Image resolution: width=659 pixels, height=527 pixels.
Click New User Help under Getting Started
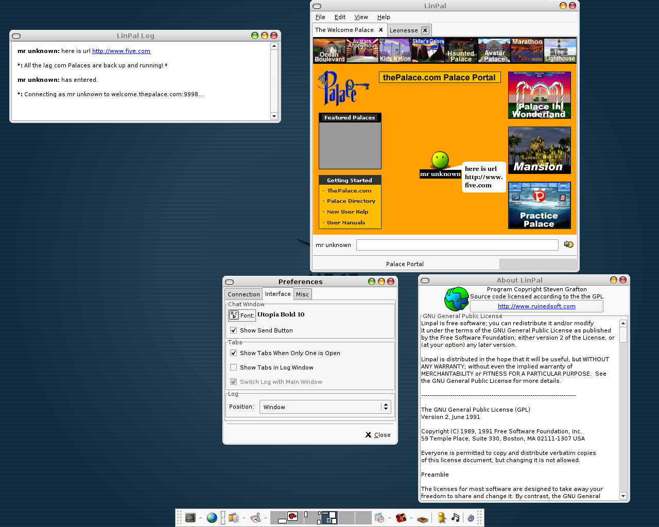point(348,212)
